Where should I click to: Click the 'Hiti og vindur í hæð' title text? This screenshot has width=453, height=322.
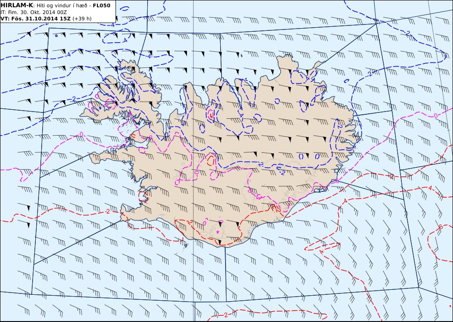click(63, 5)
